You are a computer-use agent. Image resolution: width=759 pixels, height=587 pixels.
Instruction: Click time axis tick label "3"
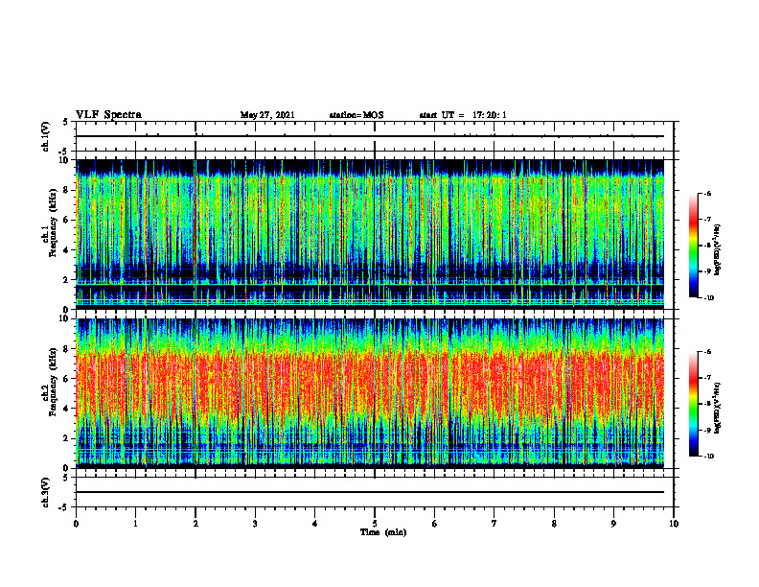click(255, 524)
